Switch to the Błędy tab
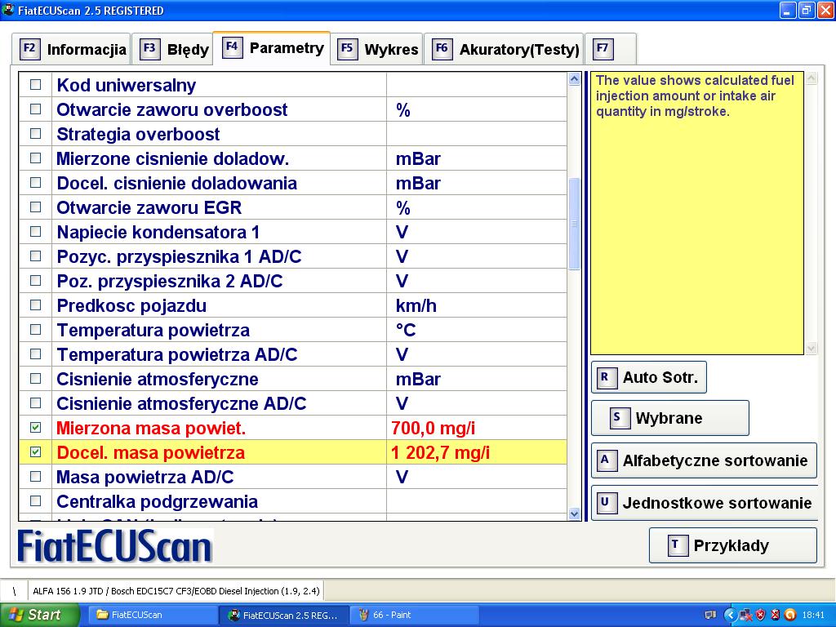 point(172,50)
